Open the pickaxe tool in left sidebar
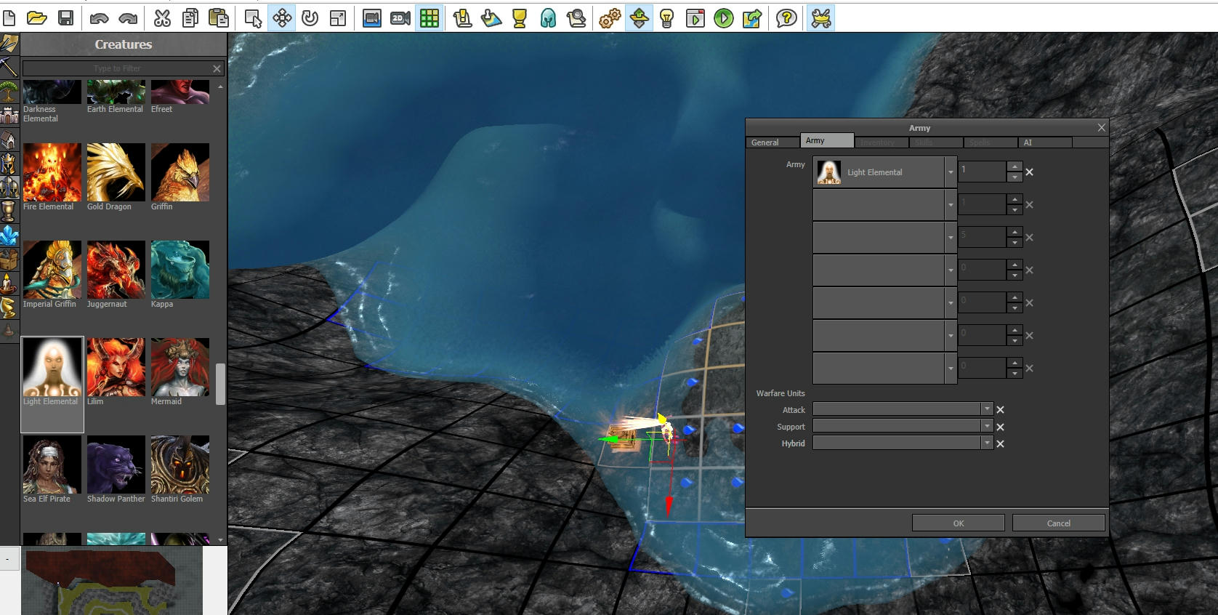This screenshot has width=1218, height=615. tap(9, 68)
